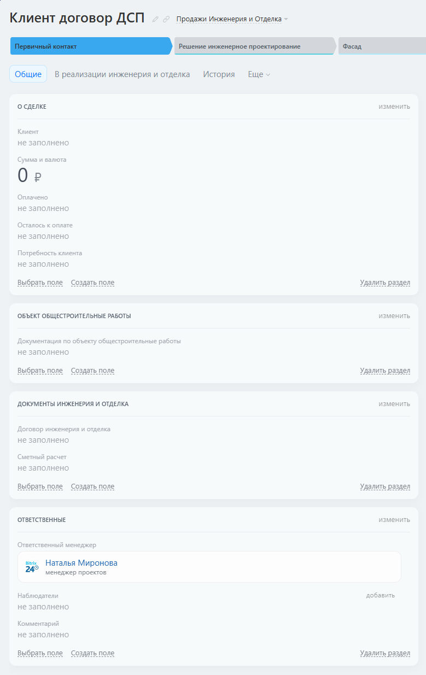Set stage to Решение инженерное проектирование
426x675 pixels.
[x=254, y=46]
